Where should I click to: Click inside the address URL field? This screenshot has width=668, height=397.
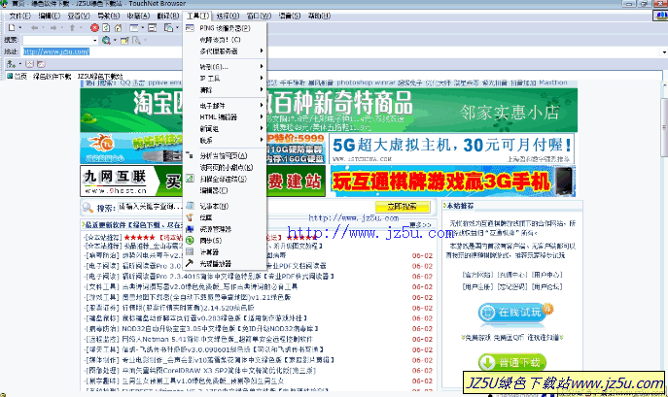click(x=341, y=51)
